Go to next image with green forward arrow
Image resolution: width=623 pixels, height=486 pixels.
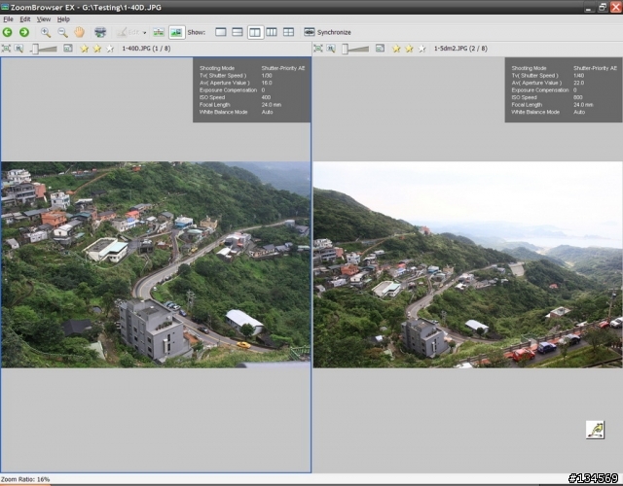pos(24,32)
